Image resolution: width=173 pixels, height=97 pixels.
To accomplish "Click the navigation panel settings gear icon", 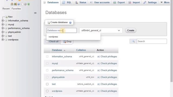I will [x=25, y=4].
